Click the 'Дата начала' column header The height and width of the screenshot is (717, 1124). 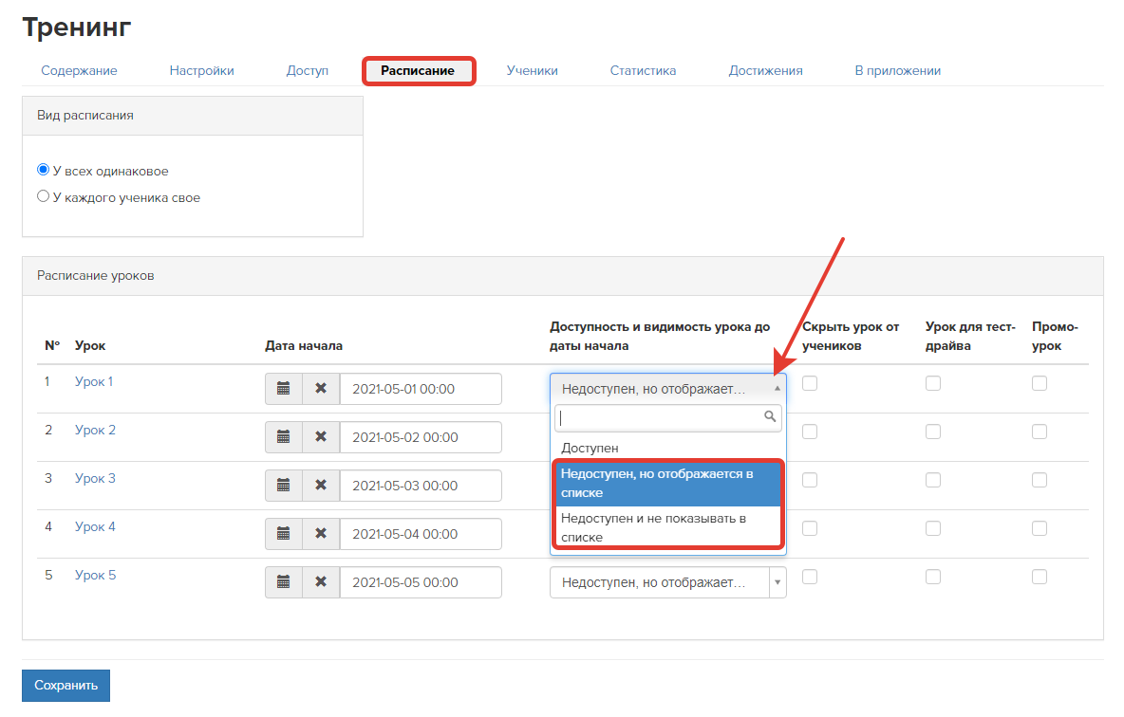(304, 345)
